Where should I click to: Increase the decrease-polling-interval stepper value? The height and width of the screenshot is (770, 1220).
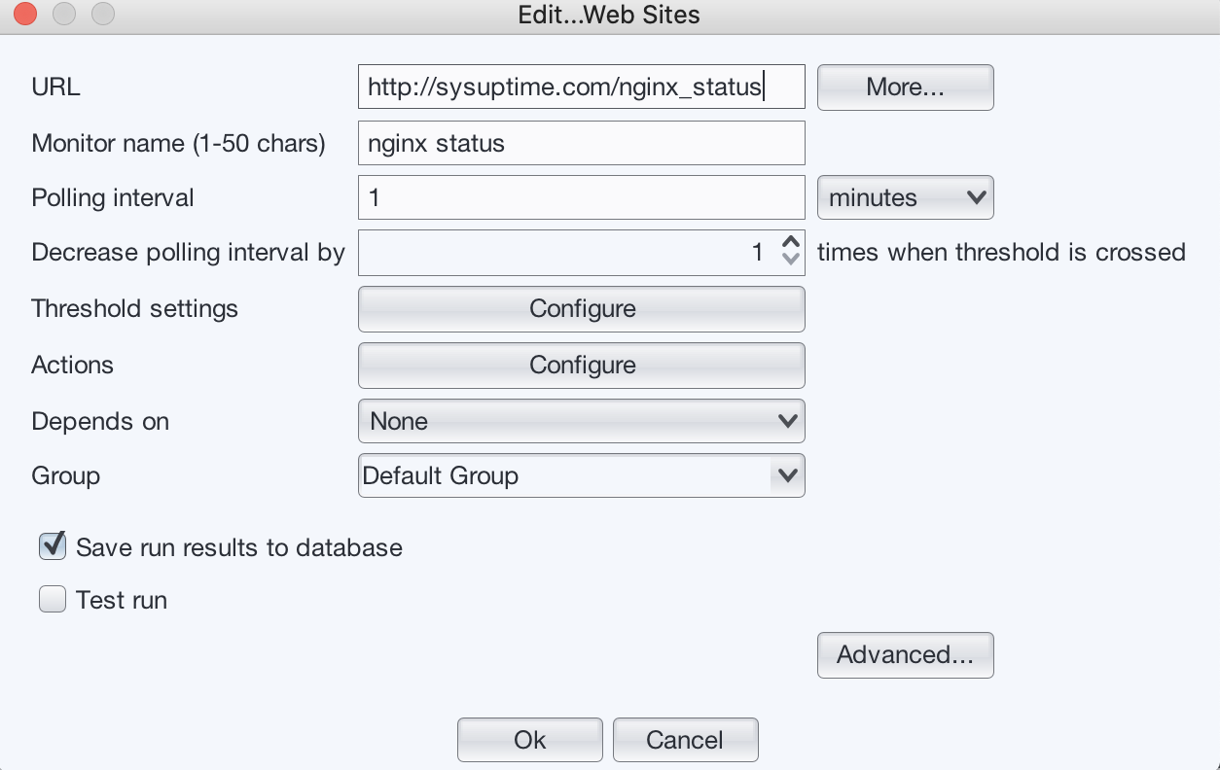coord(791,243)
